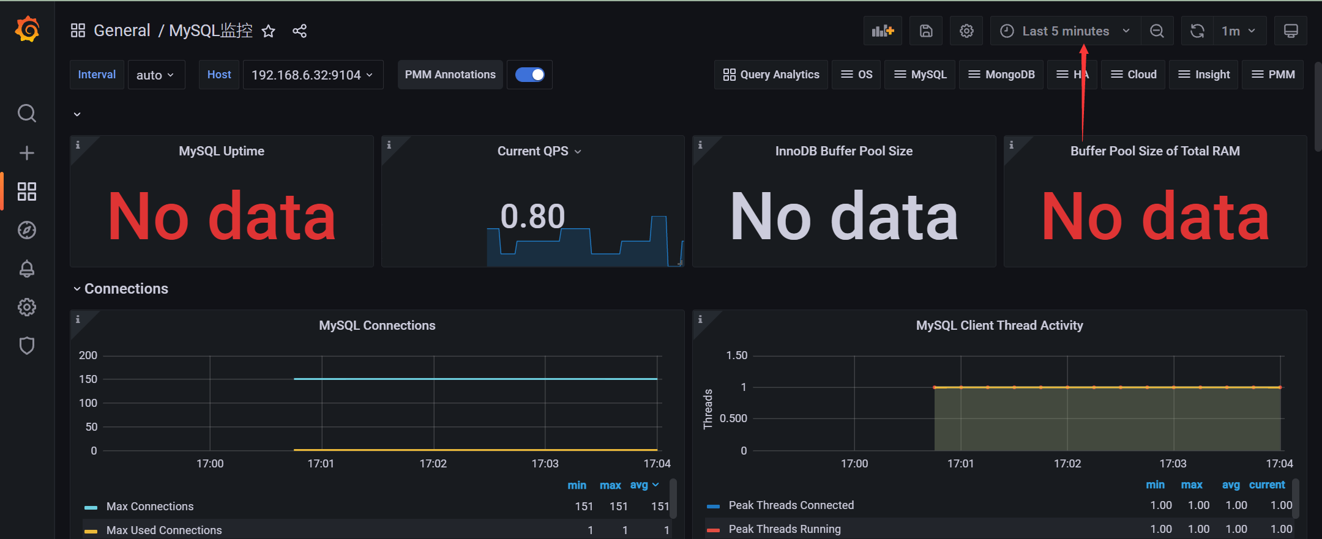The image size is (1322, 539).
Task: Open the Create plus menu in sidebar
Action: click(27, 152)
